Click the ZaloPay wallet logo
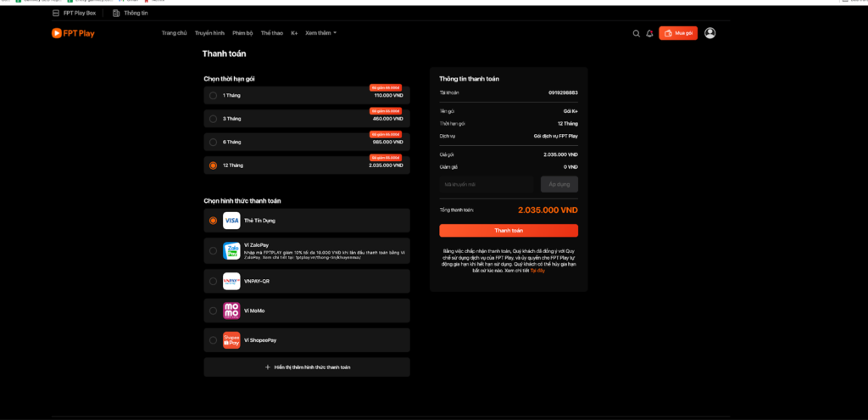 [231, 251]
